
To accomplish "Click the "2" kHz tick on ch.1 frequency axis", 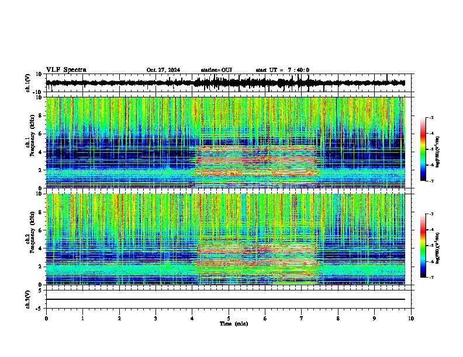I will click(41, 170).
